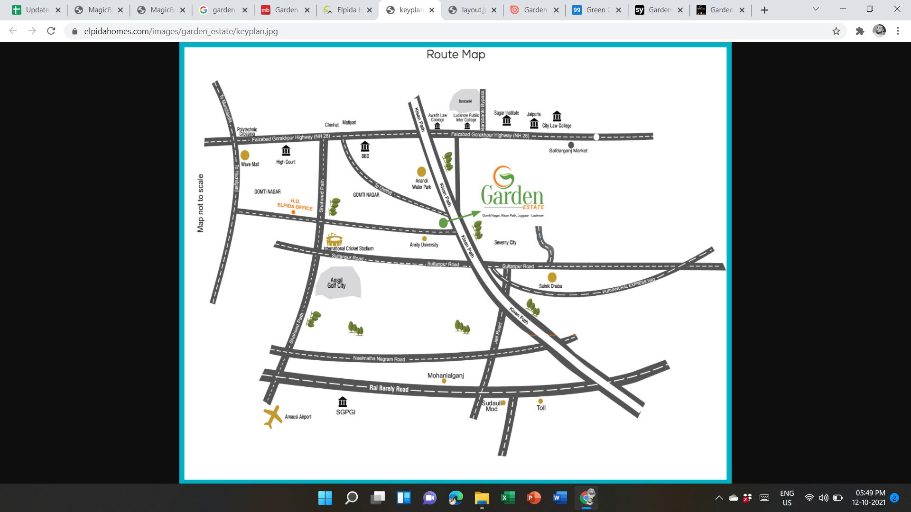Click the profile avatar in the toolbar
The width and height of the screenshot is (911, 512).
pyautogui.click(x=879, y=31)
